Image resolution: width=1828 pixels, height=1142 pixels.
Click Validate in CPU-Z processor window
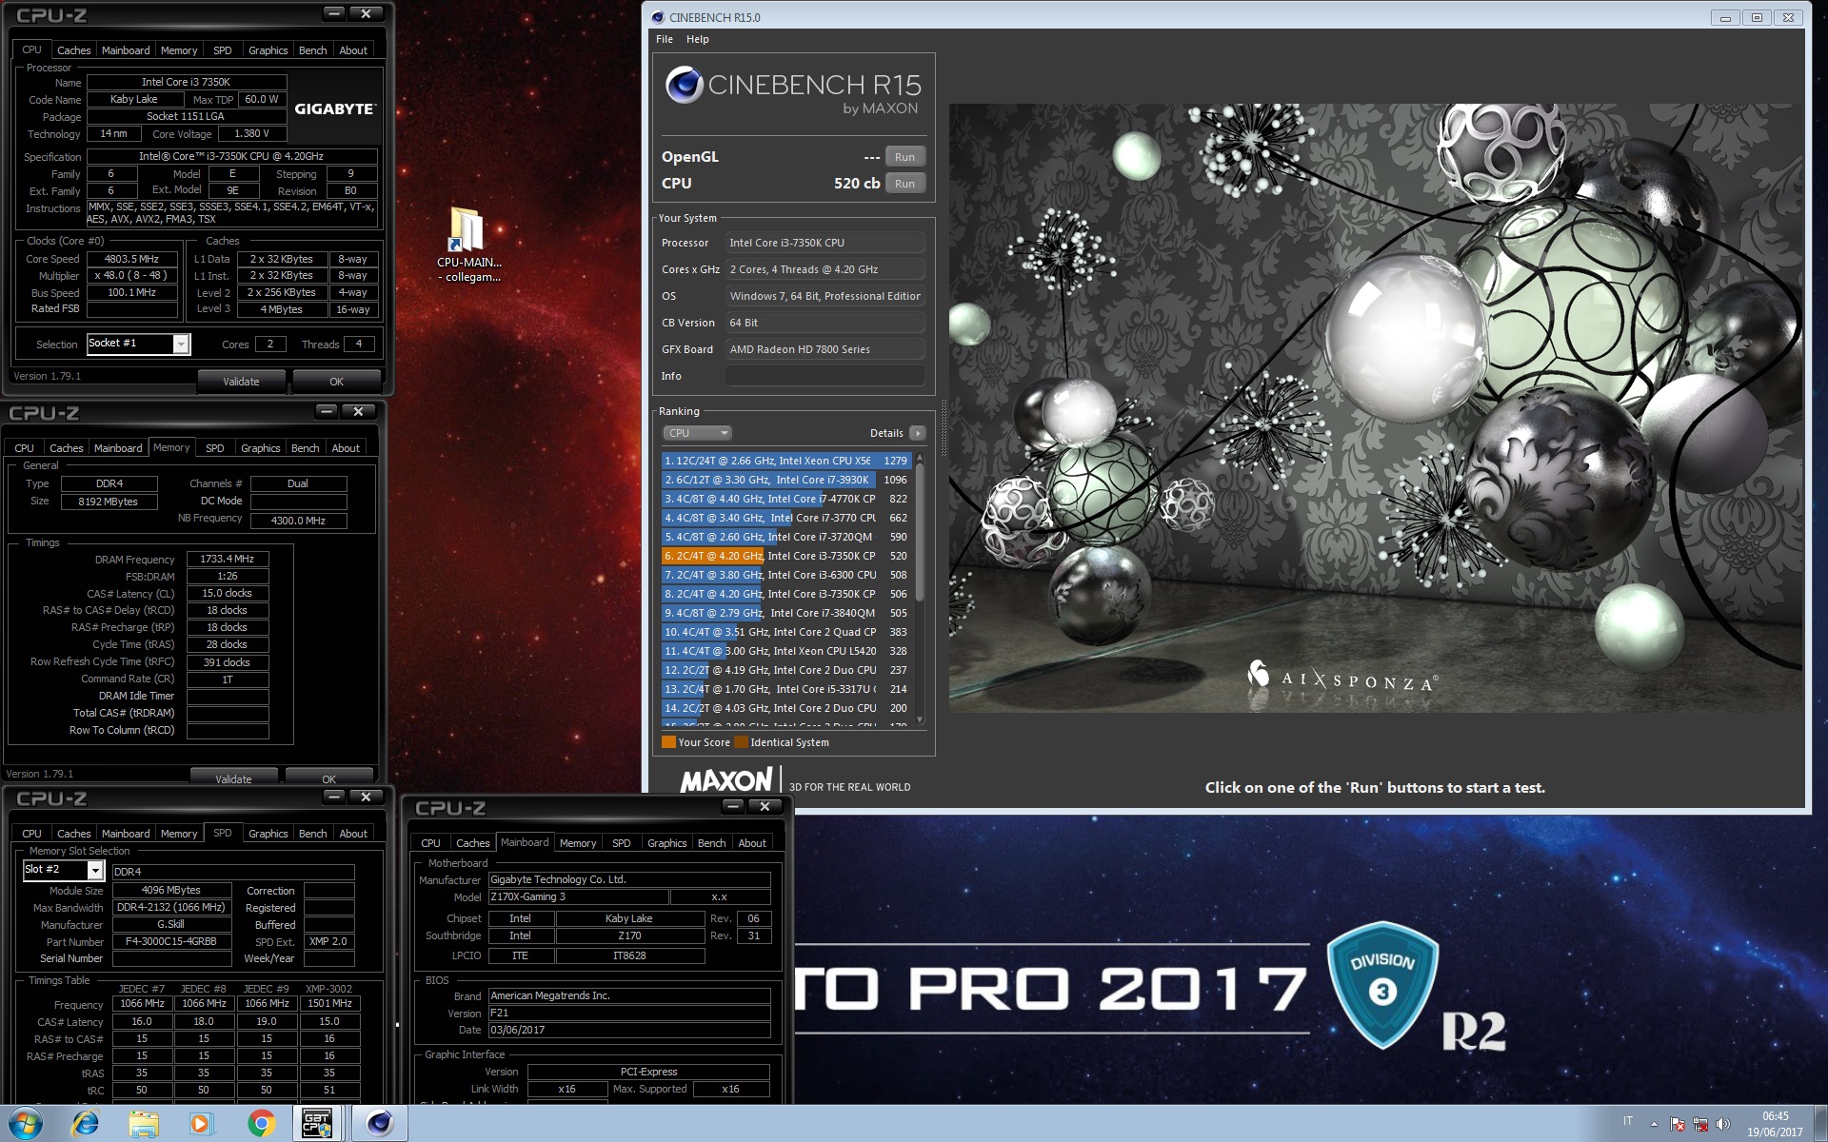[241, 382]
